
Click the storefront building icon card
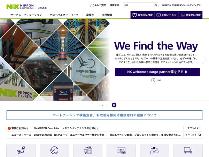[121, 151]
